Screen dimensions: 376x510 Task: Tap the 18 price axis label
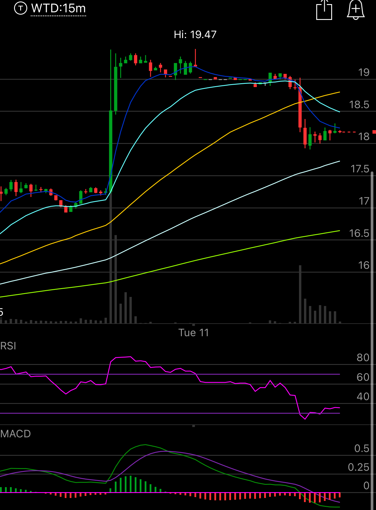[364, 137]
